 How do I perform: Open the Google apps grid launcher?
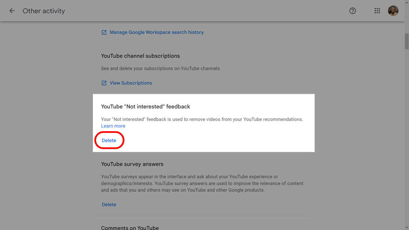(x=377, y=10)
